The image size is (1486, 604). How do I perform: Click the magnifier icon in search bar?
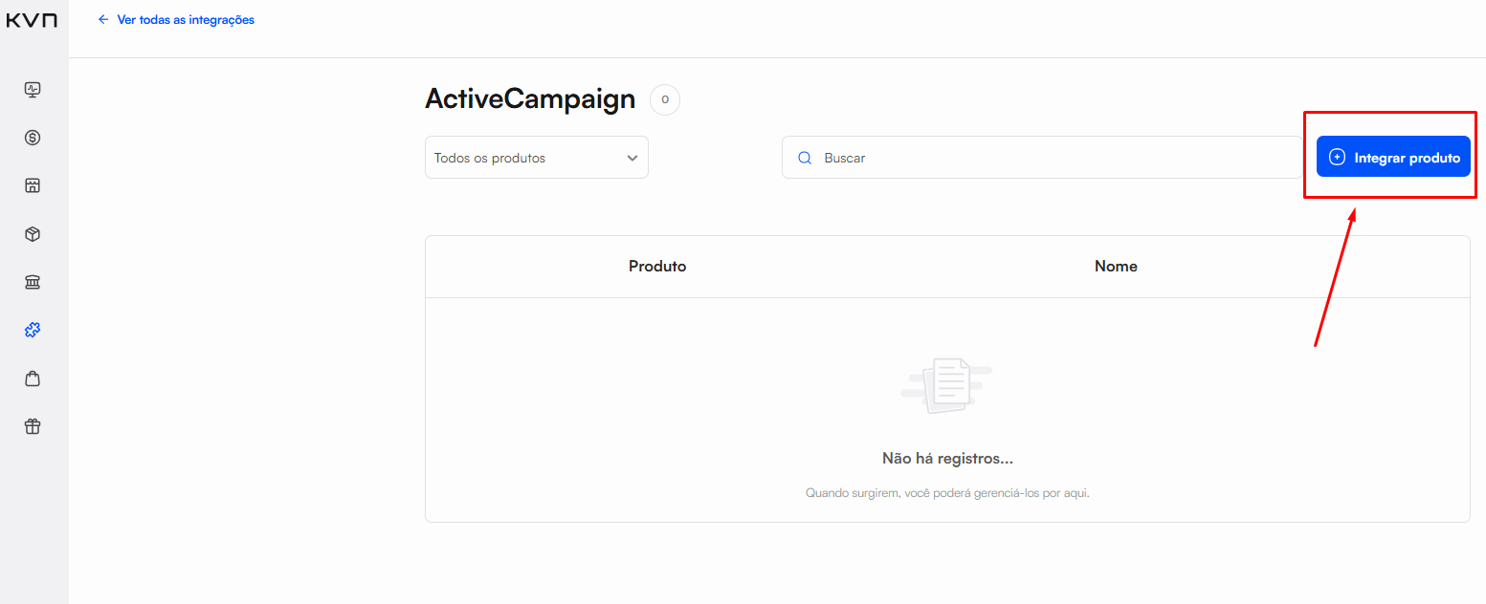(805, 158)
